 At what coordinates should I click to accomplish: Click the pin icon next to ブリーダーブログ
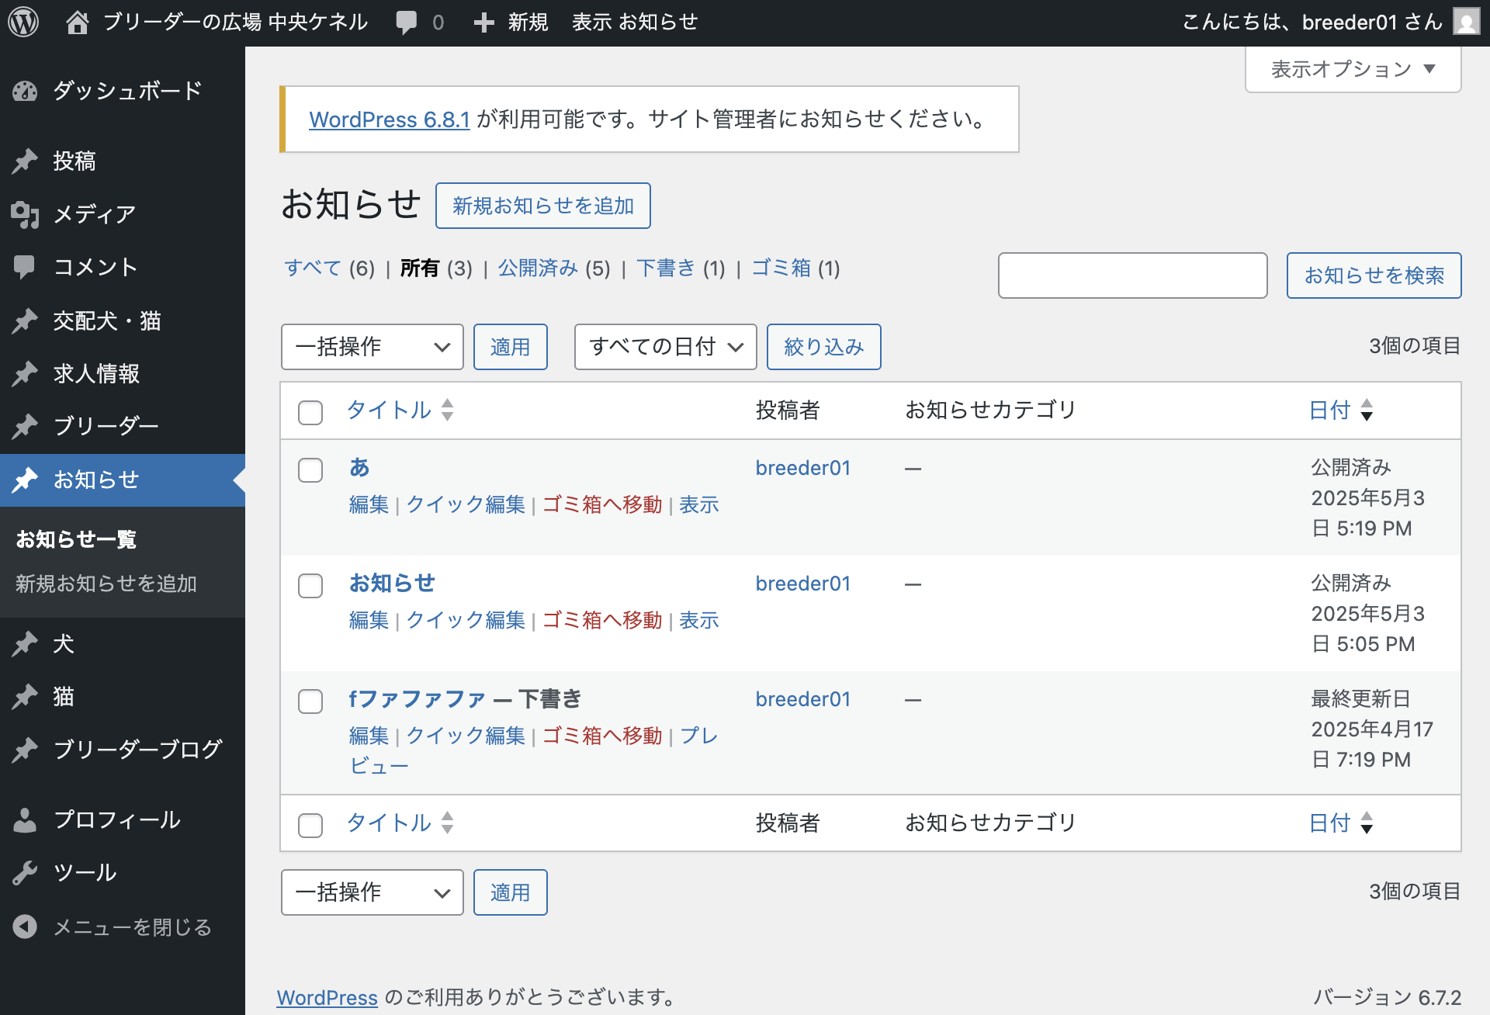[25, 750]
